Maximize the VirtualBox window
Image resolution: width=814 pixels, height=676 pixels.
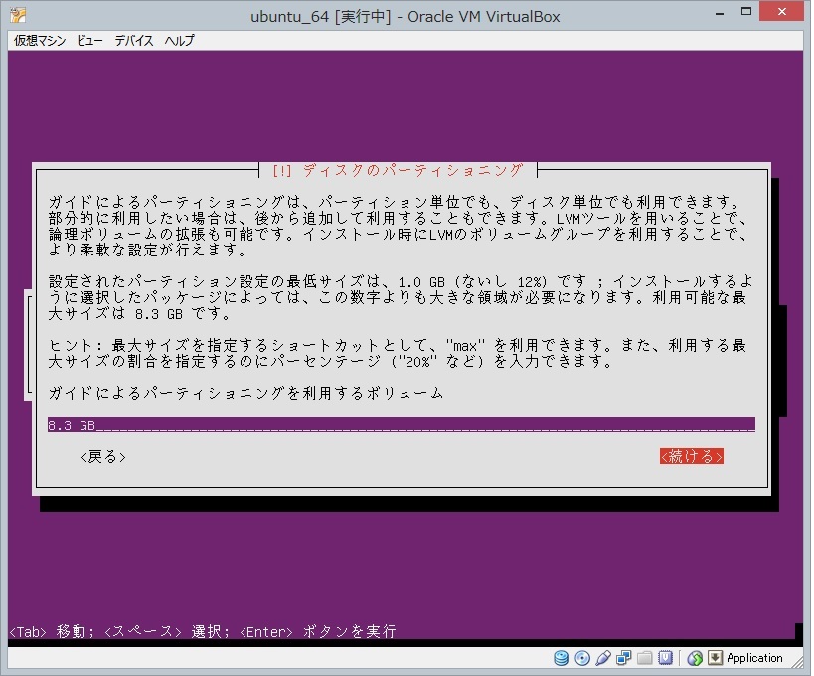click(746, 11)
